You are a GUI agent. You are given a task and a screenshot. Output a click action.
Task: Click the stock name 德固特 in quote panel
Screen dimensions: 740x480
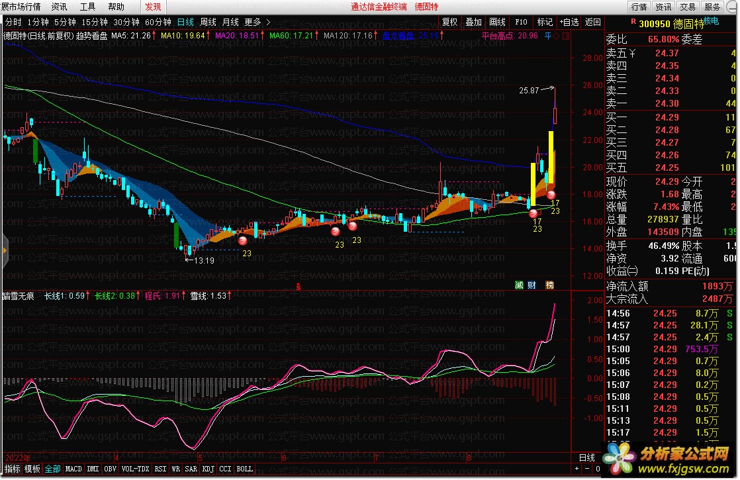point(688,24)
